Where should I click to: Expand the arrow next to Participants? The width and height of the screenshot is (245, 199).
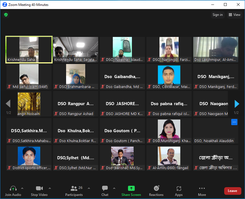tap(89, 188)
